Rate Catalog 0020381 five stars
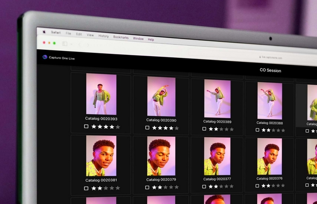 (x=118, y=188)
